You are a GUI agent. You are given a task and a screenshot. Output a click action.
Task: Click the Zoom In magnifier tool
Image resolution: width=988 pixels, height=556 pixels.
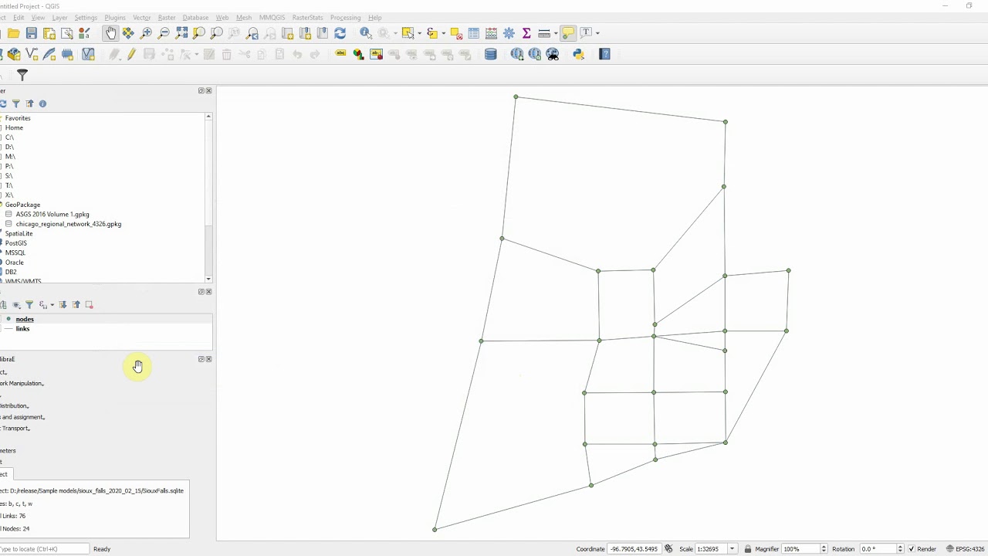click(x=146, y=33)
